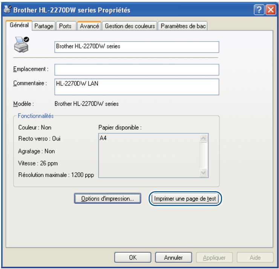The height and width of the screenshot is (269, 279).
Task: Open Options d'impression
Action: 107,198
